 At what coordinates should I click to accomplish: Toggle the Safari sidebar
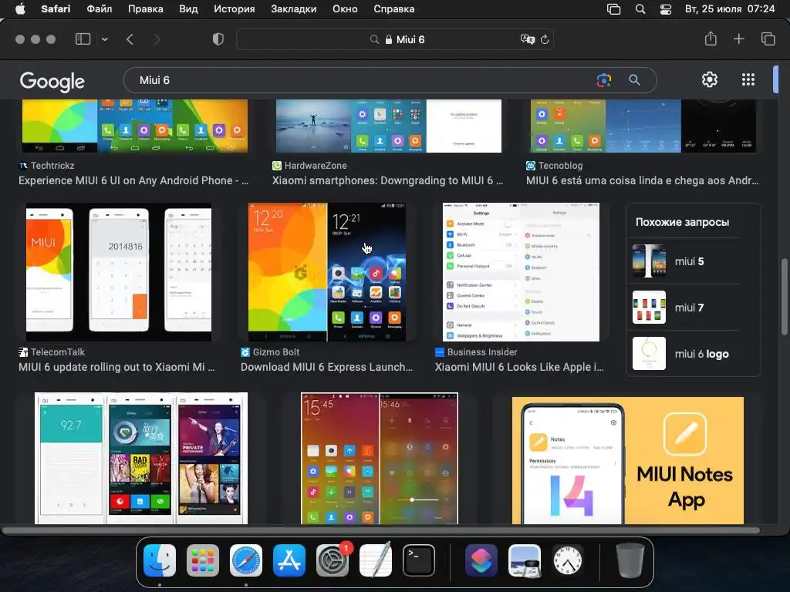click(83, 39)
